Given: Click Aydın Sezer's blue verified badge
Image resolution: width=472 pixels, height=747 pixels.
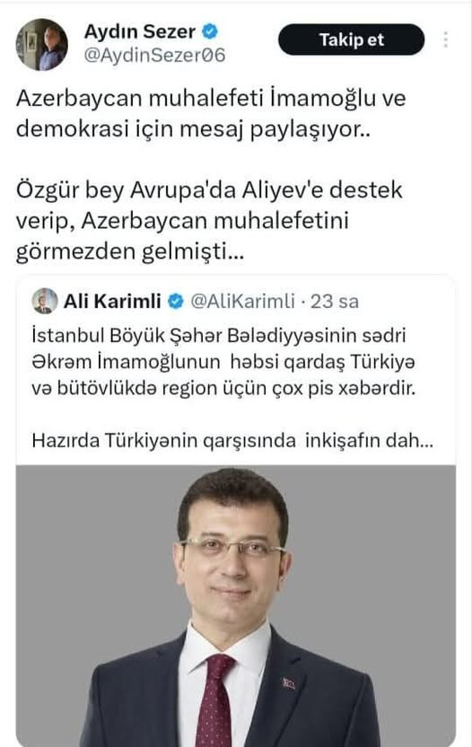Looking at the screenshot, I should (210, 31).
